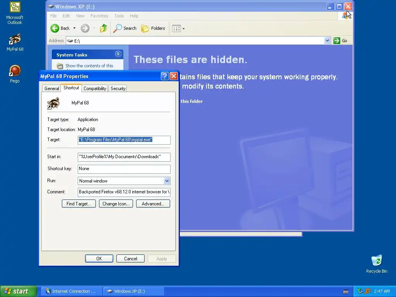396x297 pixels.
Task: Open the Help menu in Explorer
Action: 134,16
